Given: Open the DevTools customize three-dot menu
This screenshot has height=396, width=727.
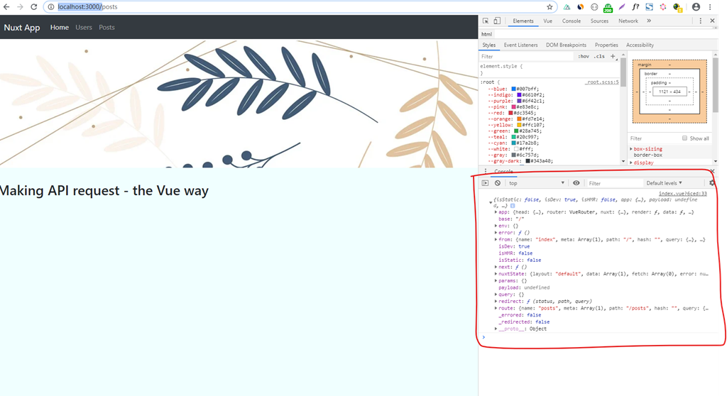Looking at the screenshot, I should (x=701, y=21).
